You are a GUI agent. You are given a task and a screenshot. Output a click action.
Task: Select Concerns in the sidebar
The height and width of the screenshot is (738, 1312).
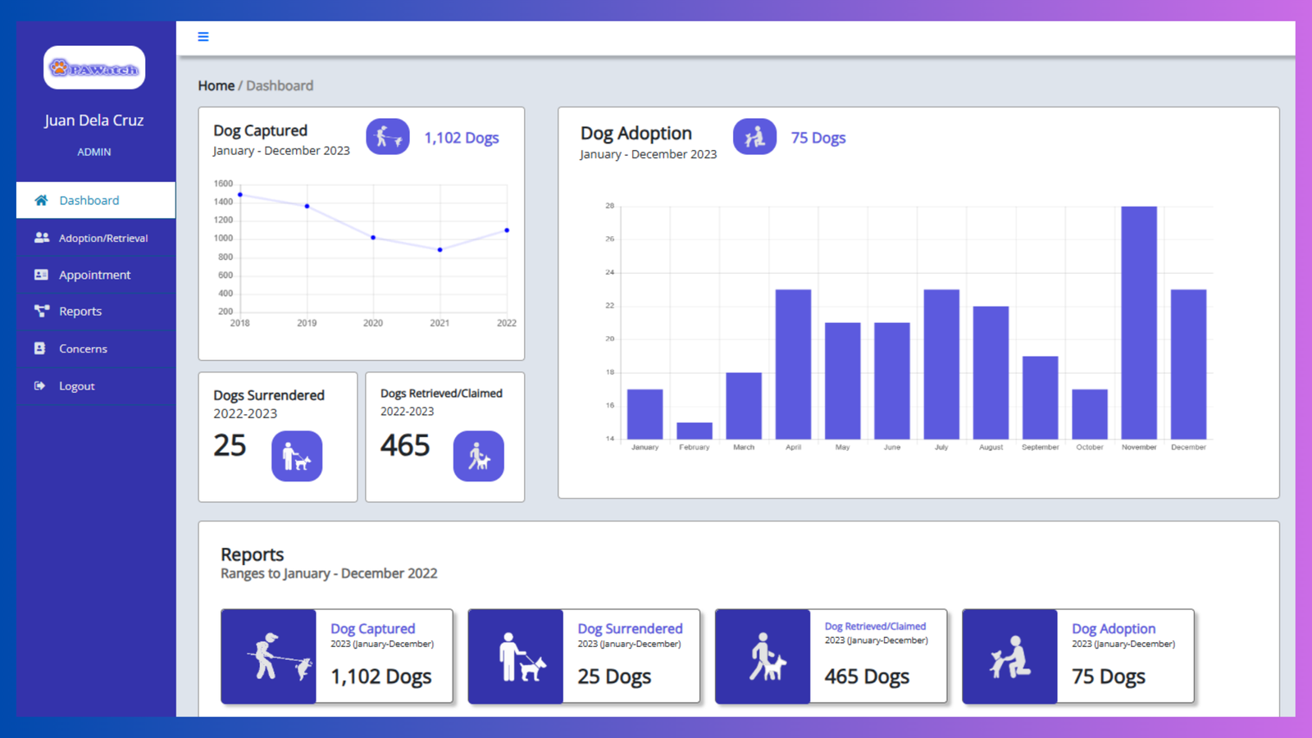coord(83,348)
